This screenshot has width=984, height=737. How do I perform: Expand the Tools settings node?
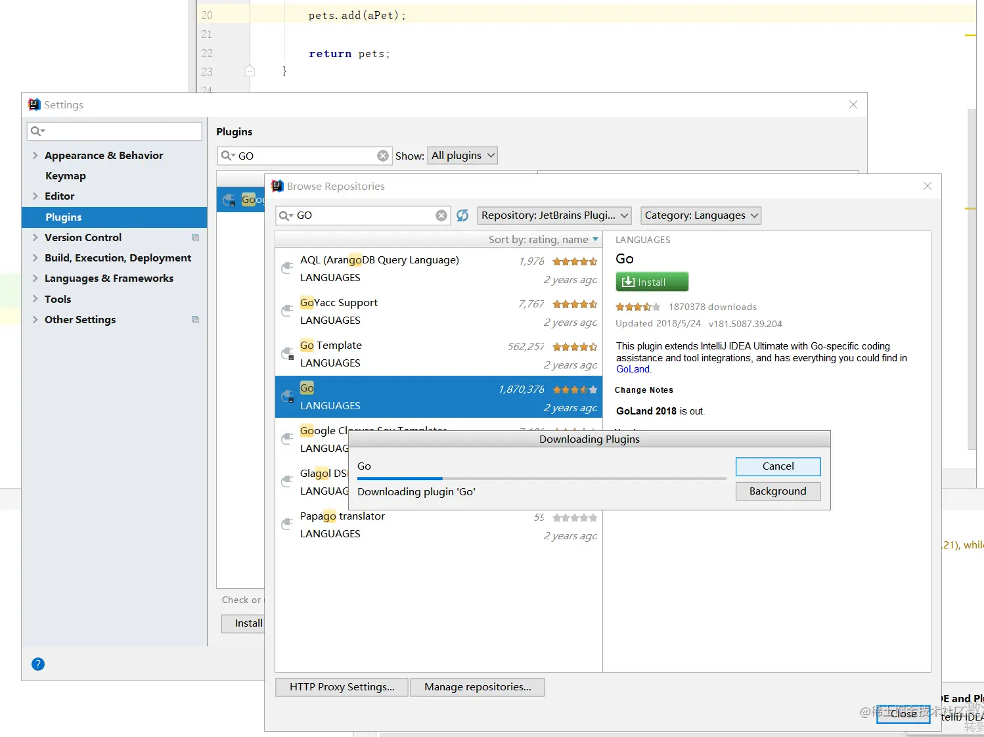click(35, 300)
